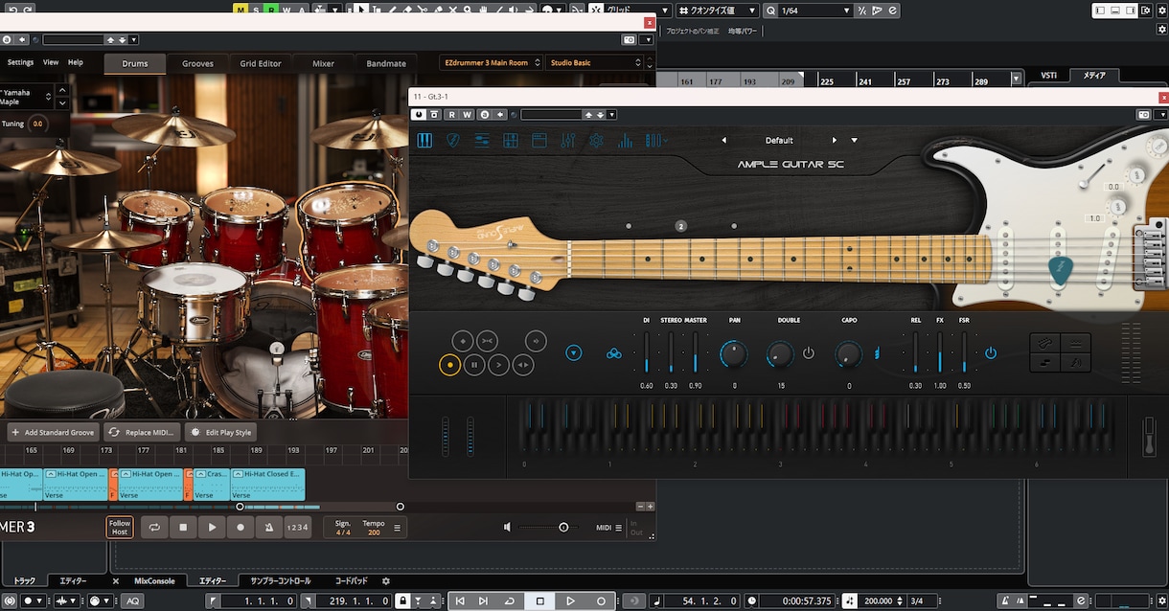Select the next Ample Guitar preset arrow
1169x611 pixels.
(835, 140)
